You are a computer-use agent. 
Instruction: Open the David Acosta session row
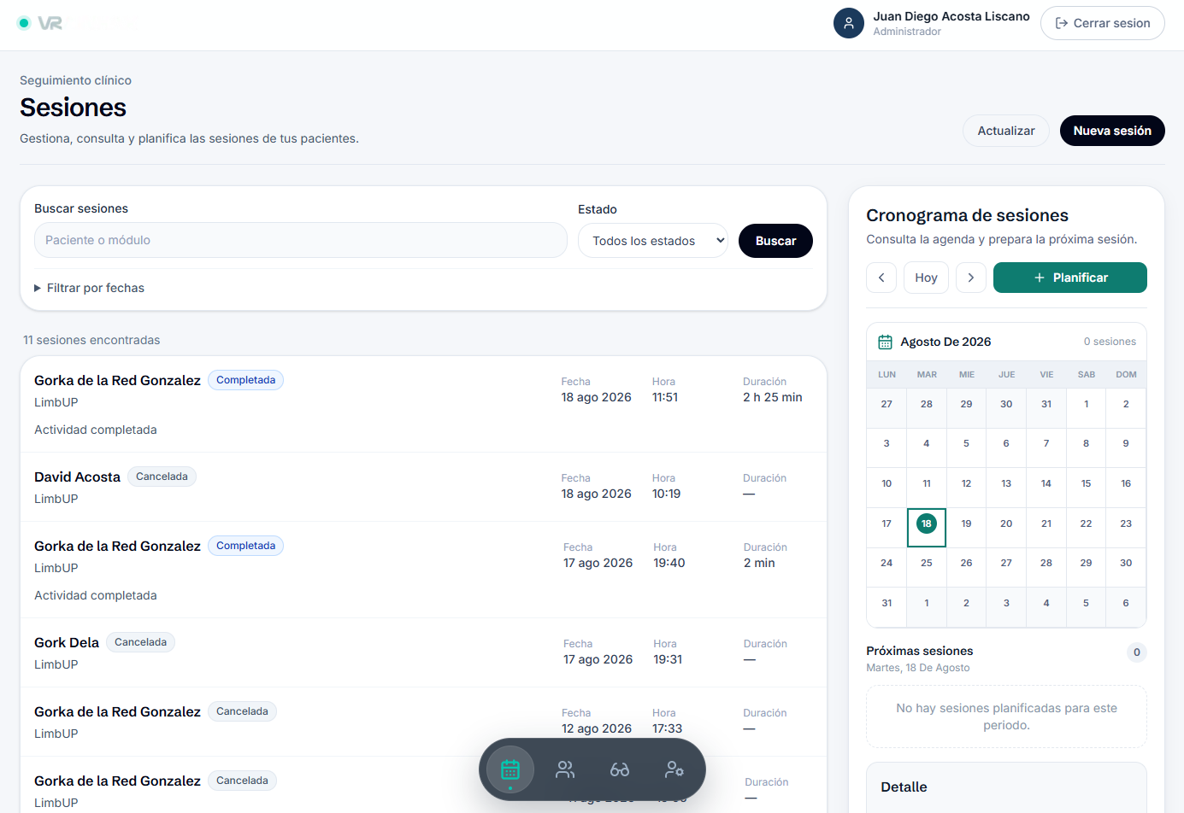(423, 488)
